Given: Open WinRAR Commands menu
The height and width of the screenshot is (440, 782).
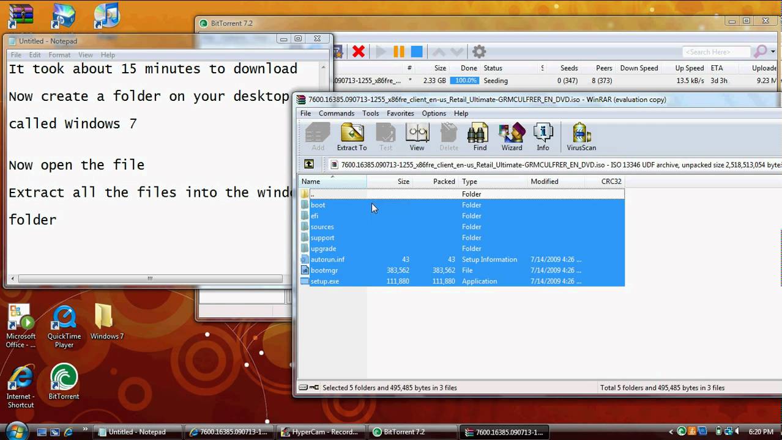Looking at the screenshot, I should pos(337,113).
